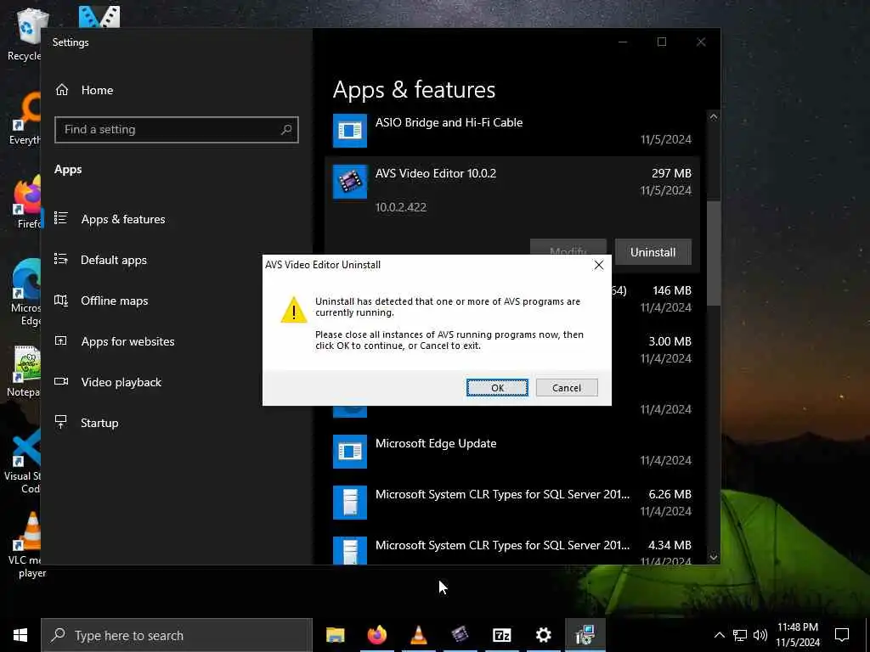Select ASIO Bridge and Hi-Fi Cable entry
Viewport: 870px width, 652px height.
click(x=511, y=131)
